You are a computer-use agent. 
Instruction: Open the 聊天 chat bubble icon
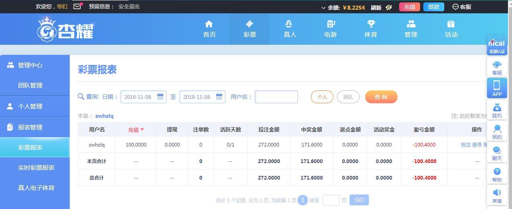pos(497,150)
